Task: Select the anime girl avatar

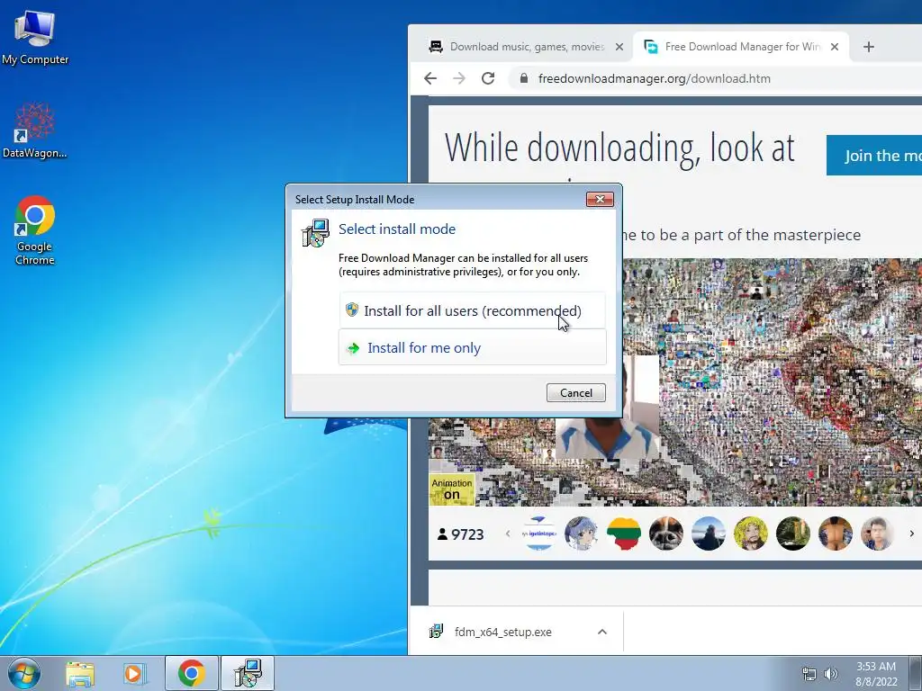Action: [x=582, y=534]
